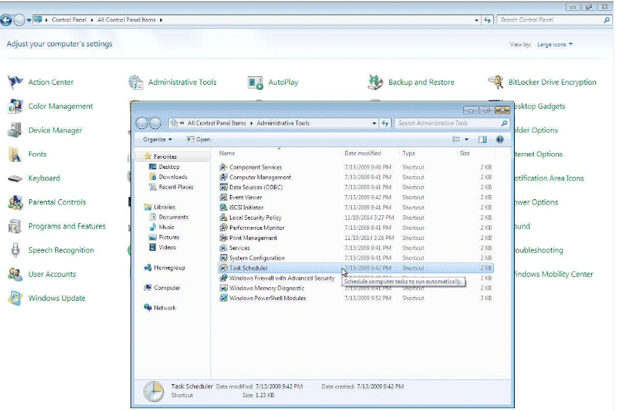The image size is (620, 411).
Task: Open the View by Large icons dropdown
Action: (555, 45)
